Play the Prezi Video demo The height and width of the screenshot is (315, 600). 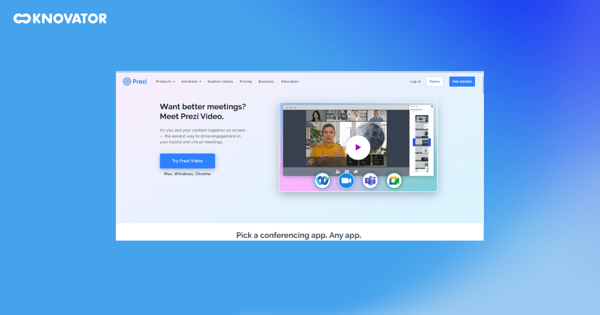pos(357,147)
